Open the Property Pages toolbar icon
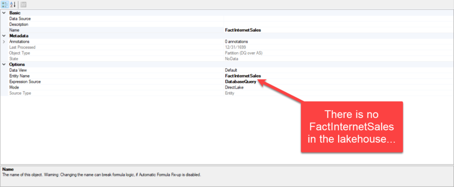 23,4
